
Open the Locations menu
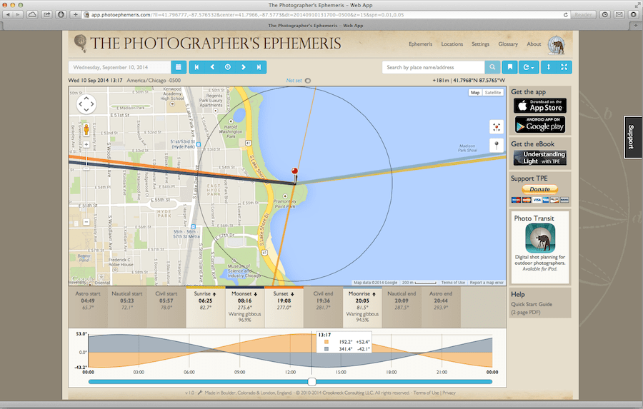point(452,44)
